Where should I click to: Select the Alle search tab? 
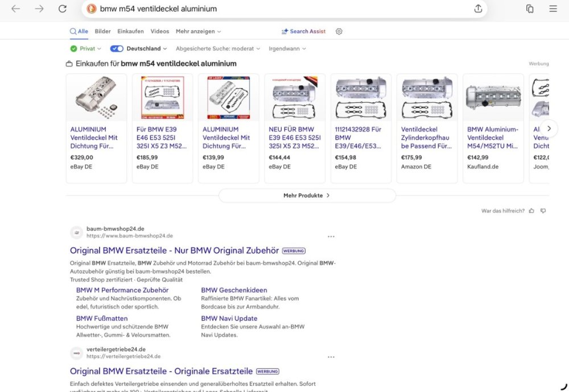pyautogui.click(x=79, y=31)
